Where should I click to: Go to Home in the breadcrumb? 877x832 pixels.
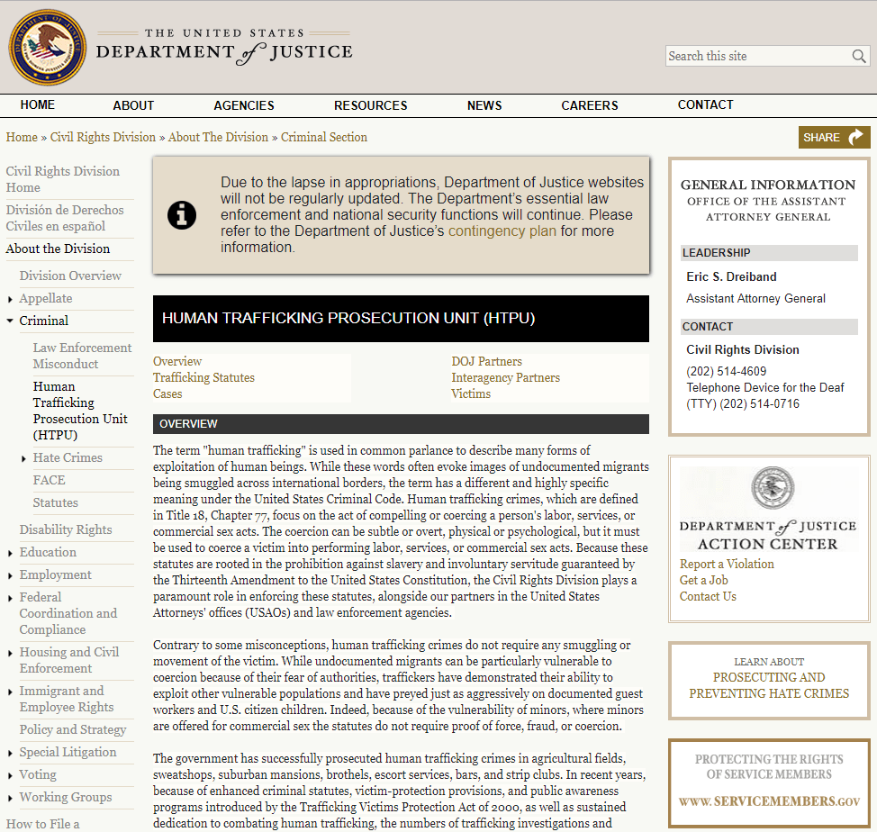22,138
